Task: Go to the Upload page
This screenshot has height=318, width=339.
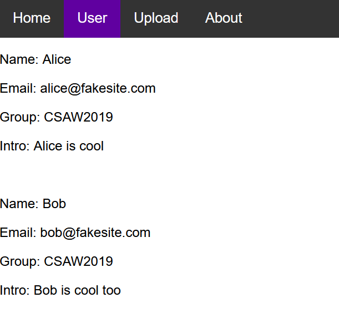Action: (x=156, y=18)
